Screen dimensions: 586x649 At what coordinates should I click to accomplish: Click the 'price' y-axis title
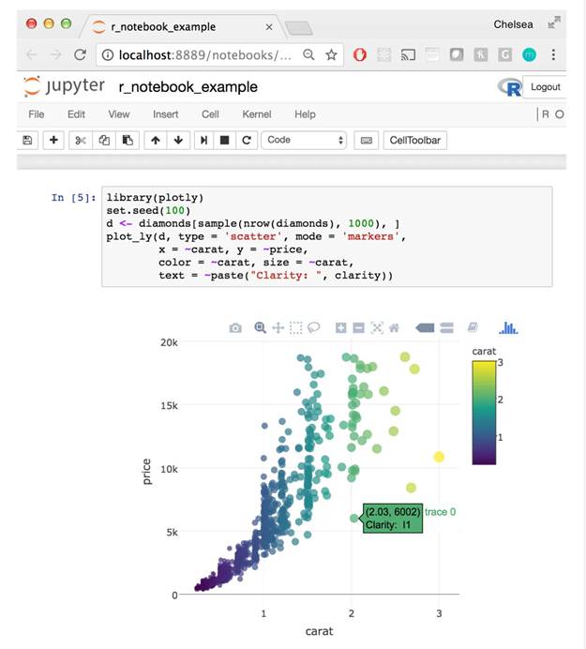pyautogui.click(x=146, y=471)
